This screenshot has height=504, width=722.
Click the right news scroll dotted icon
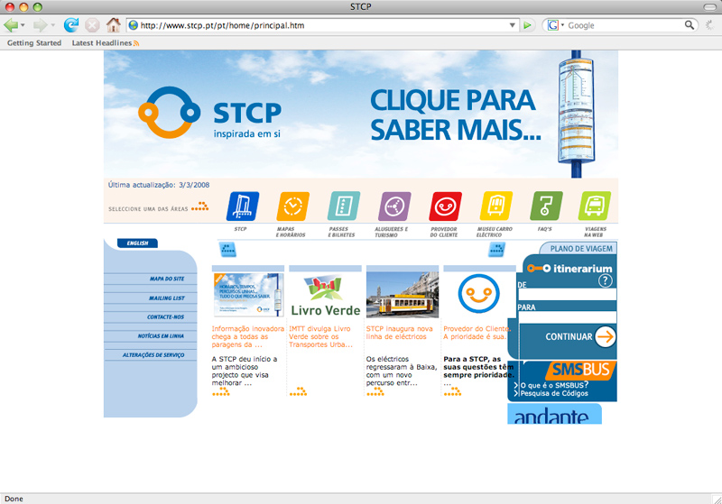(x=496, y=250)
